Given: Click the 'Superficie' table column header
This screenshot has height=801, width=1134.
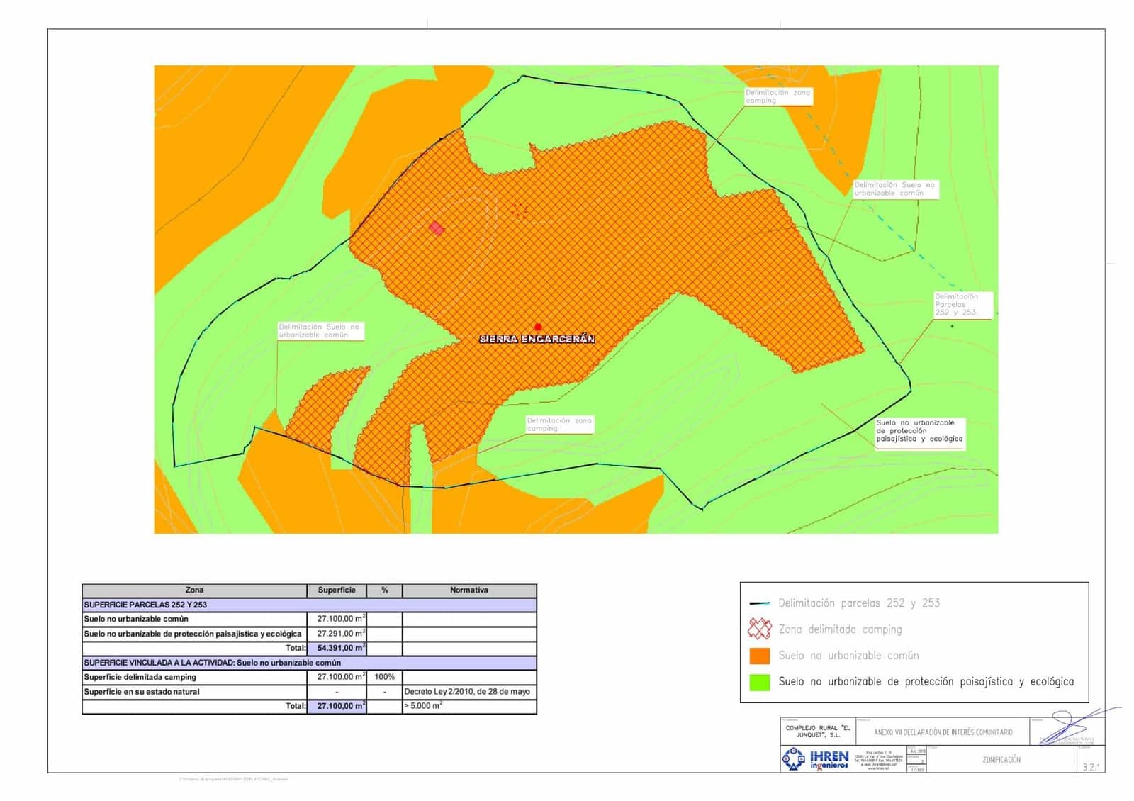Looking at the screenshot, I should pyautogui.click(x=337, y=590).
